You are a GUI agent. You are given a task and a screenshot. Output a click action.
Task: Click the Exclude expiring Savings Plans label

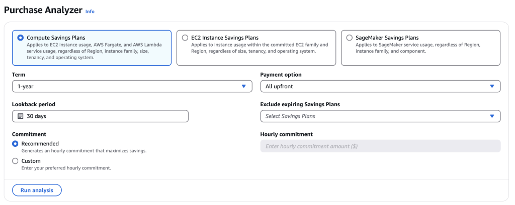[300, 104]
